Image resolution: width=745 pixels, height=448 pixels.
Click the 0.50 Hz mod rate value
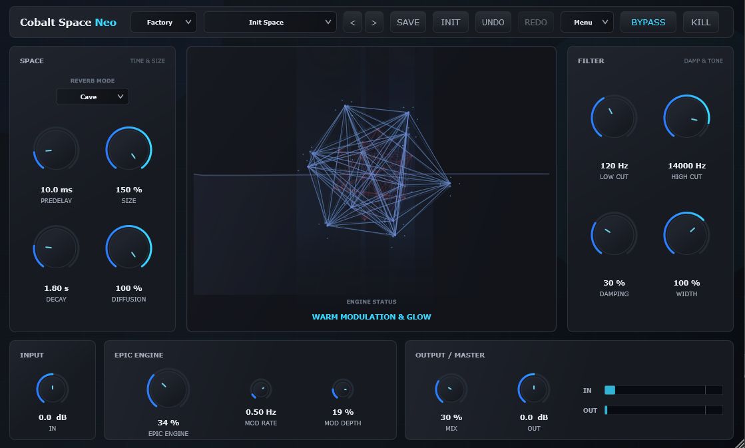click(261, 412)
